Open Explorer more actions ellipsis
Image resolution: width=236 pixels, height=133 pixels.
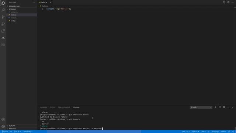pos(34,2)
